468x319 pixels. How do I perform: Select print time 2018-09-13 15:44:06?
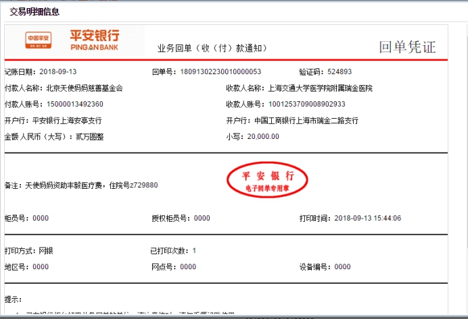368,218
